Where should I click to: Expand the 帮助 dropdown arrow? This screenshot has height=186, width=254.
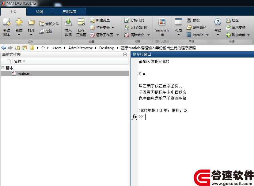coord(218,35)
